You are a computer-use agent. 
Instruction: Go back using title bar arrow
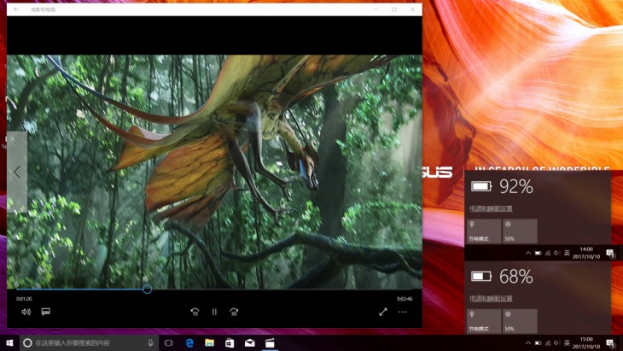[x=16, y=9]
